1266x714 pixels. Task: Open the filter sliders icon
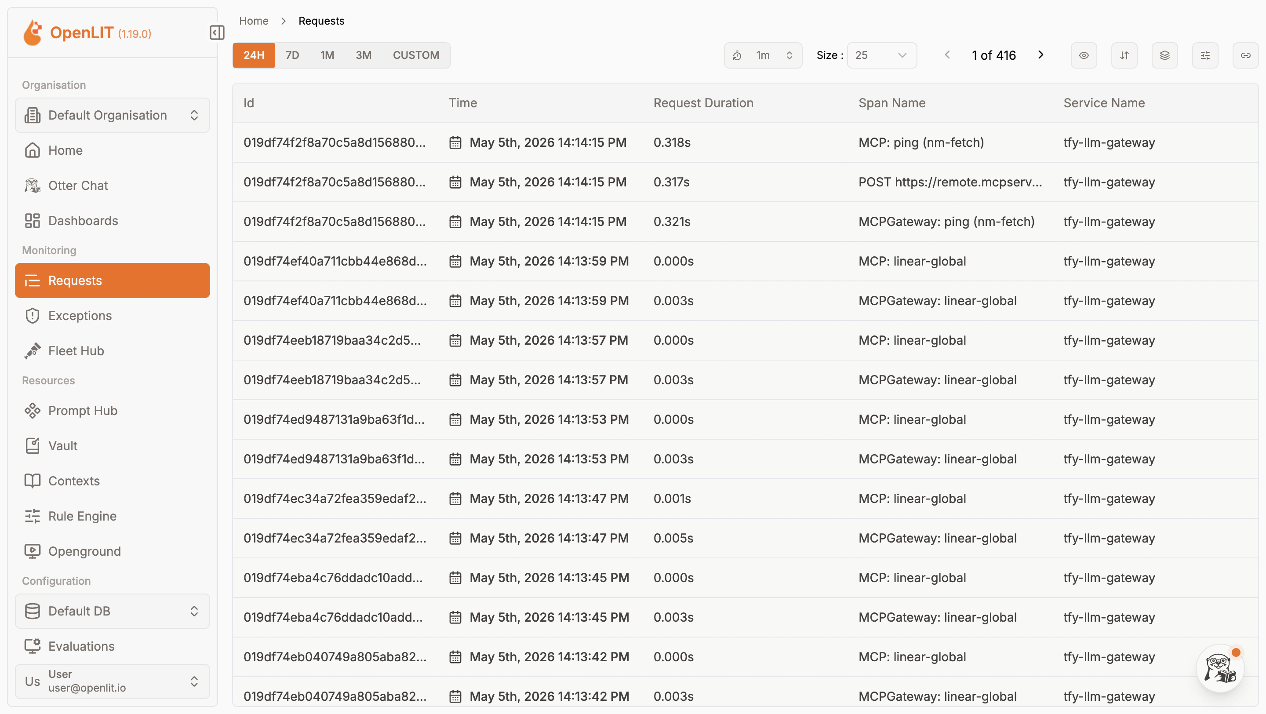click(1205, 55)
